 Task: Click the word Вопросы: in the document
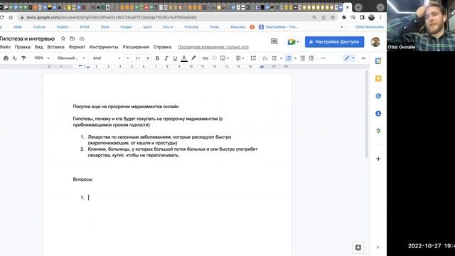click(83, 179)
